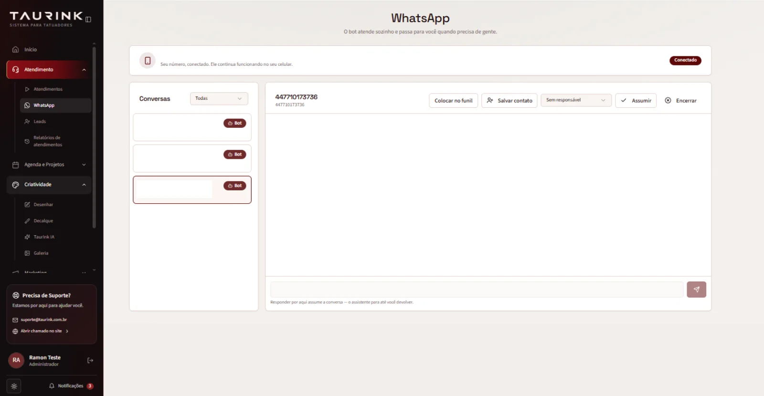This screenshot has height=396, width=764.
Task: Launch Taurink IA
Action: [x=55, y=237]
